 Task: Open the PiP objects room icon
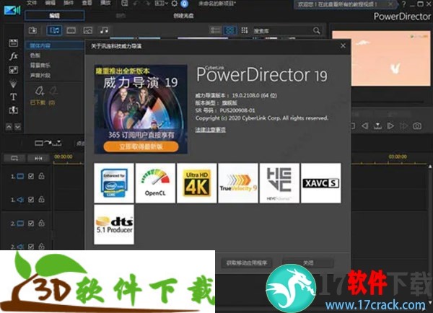coord(13,70)
